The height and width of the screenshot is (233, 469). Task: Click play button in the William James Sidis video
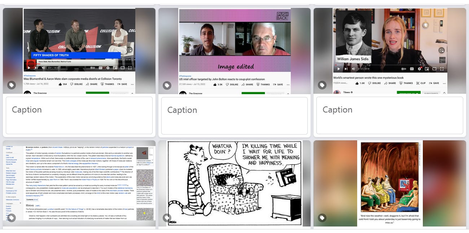tap(338, 69)
